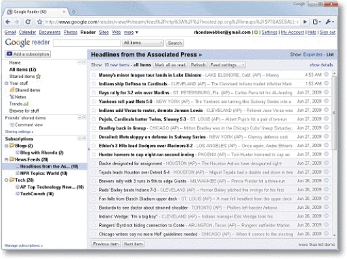This screenshot has width=347, height=259.
Task: Click the browser forward arrow
Action: pos(17,21)
